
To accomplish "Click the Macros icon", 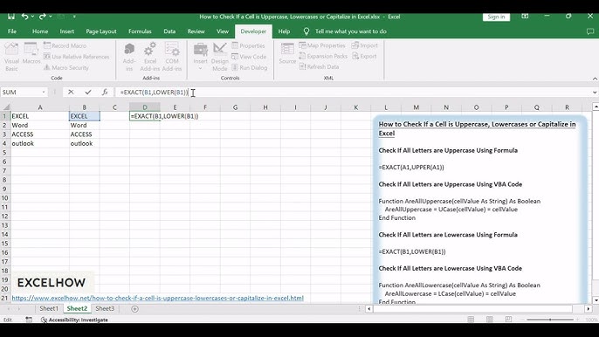I will (x=31, y=53).
